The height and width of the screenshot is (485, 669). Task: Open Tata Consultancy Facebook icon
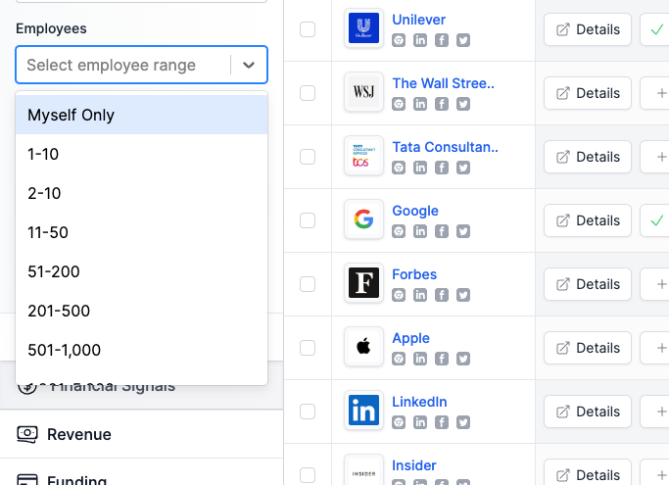click(442, 168)
